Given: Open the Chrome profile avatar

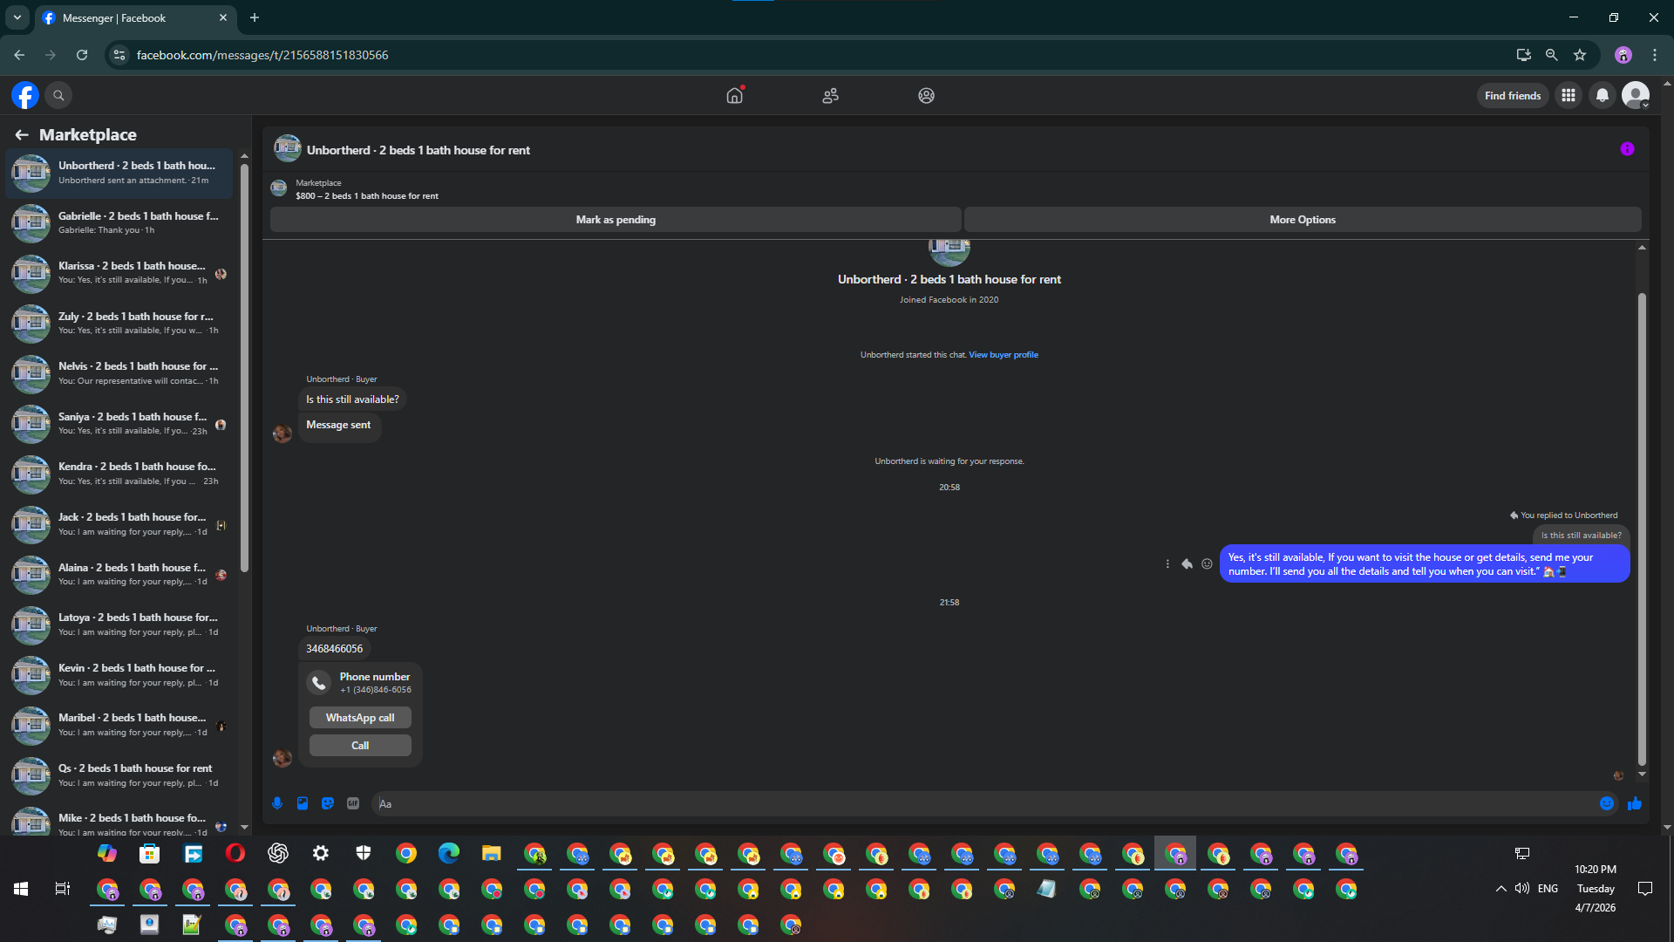Looking at the screenshot, I should 1623,55.
